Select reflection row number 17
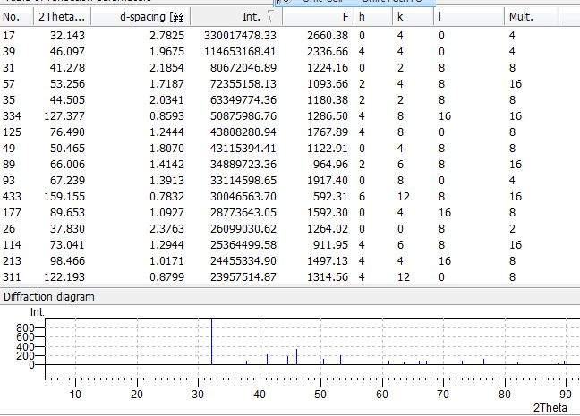This screenshot has width=580, height=416. pos(290,36)
